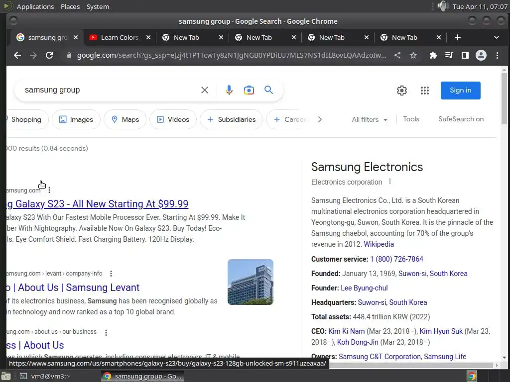
Task: Switch to the Learn Colors YouTube tab
Action: [x=120, y=37]
